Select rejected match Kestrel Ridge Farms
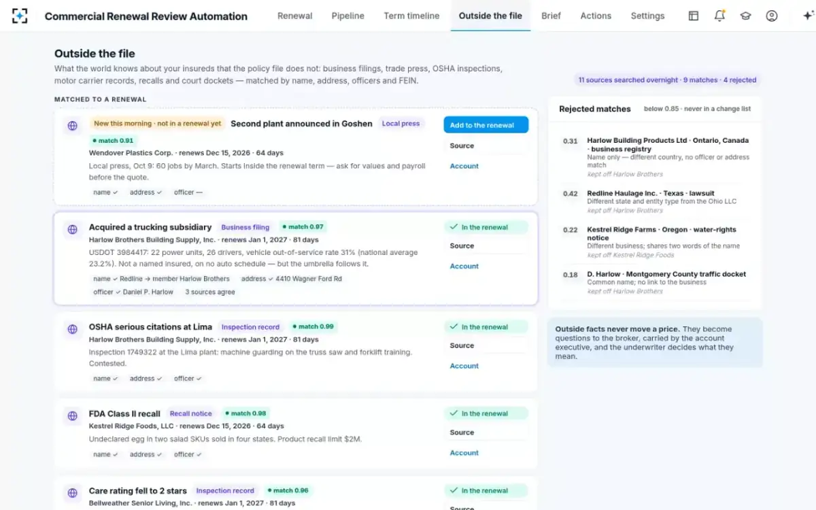This screenshot has width=816, height=510. click(x=656, y=242)
